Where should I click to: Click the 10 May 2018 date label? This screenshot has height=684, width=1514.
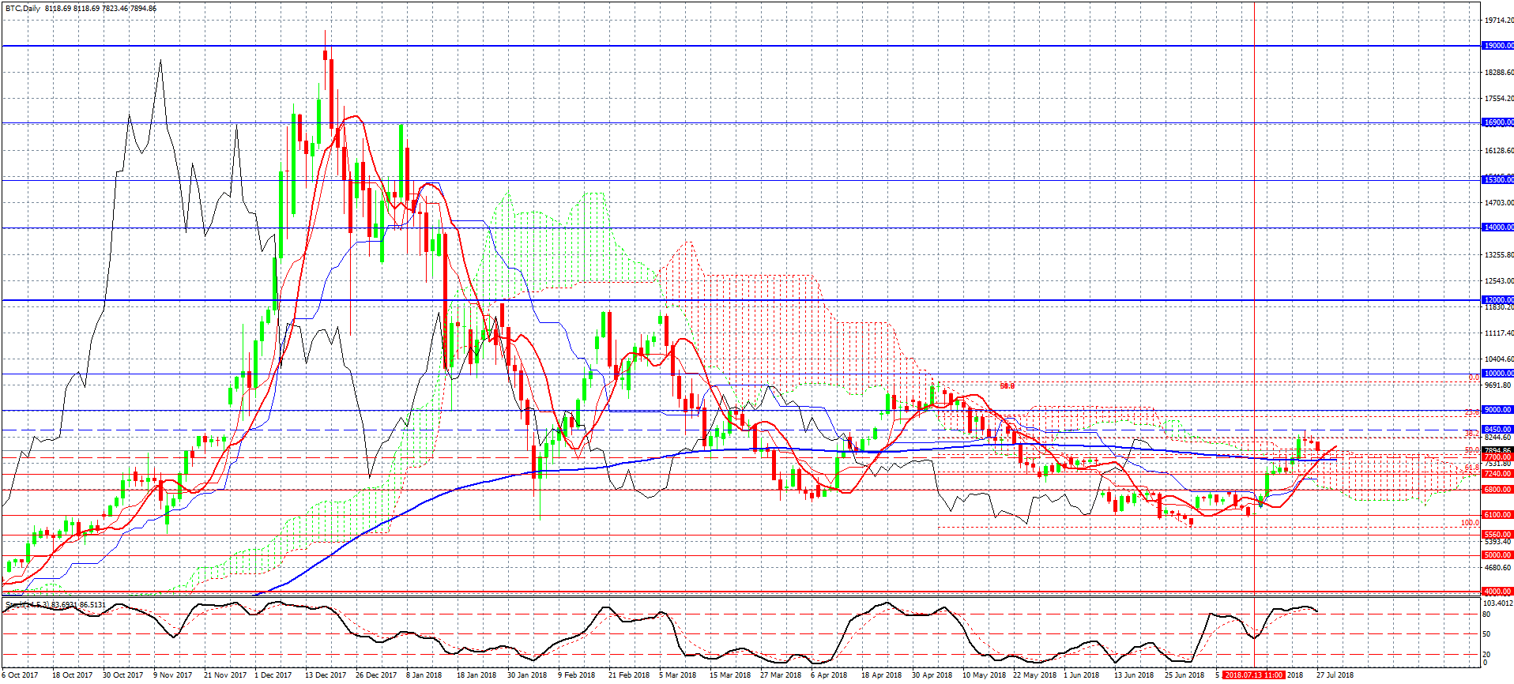coord(984,675)
